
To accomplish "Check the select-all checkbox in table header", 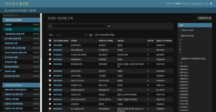I will (50, 41).
